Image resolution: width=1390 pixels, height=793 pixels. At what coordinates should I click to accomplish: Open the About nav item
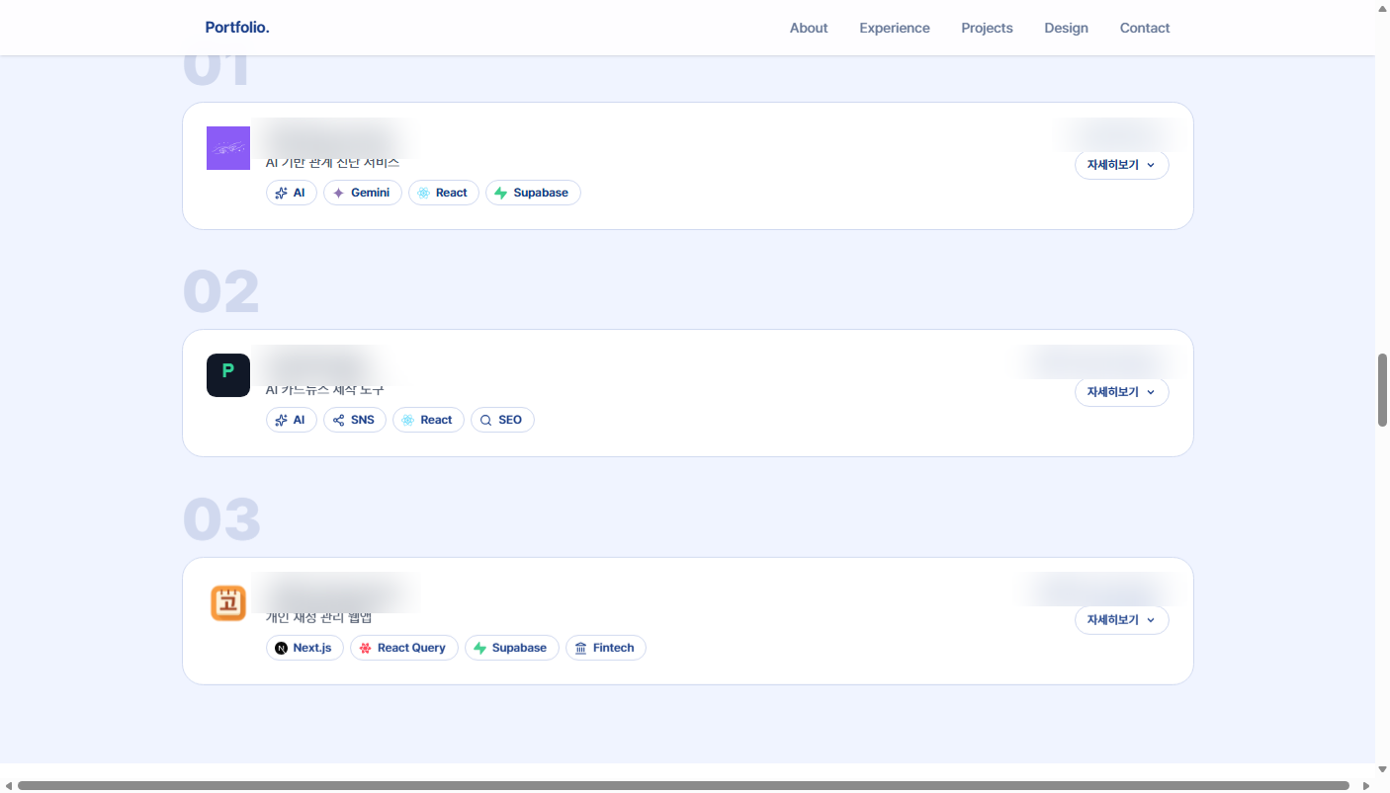809,28
